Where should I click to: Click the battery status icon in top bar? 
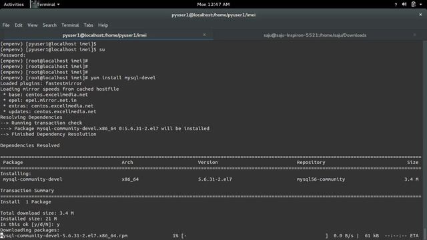click(414, 5)
